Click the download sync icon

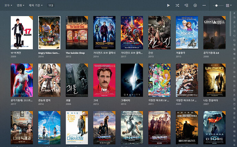195,5
